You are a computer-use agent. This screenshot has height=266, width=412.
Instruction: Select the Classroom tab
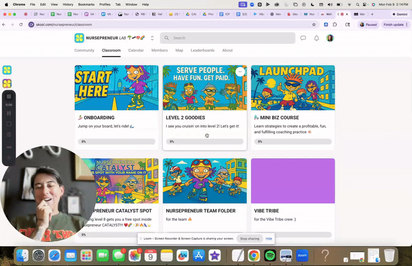[x=111, y=50]
